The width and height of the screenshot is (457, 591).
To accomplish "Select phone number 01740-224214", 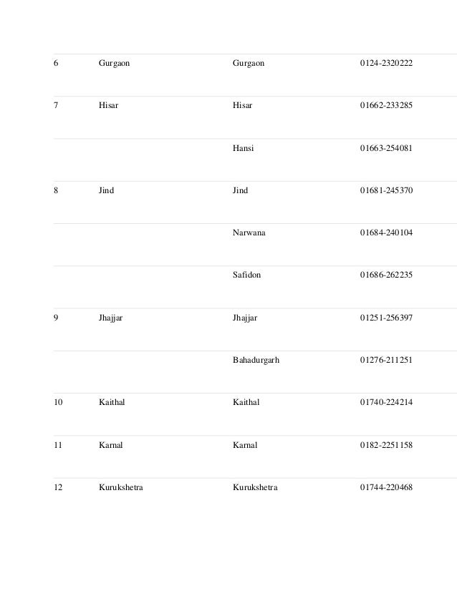I will [x=386, y=403].
